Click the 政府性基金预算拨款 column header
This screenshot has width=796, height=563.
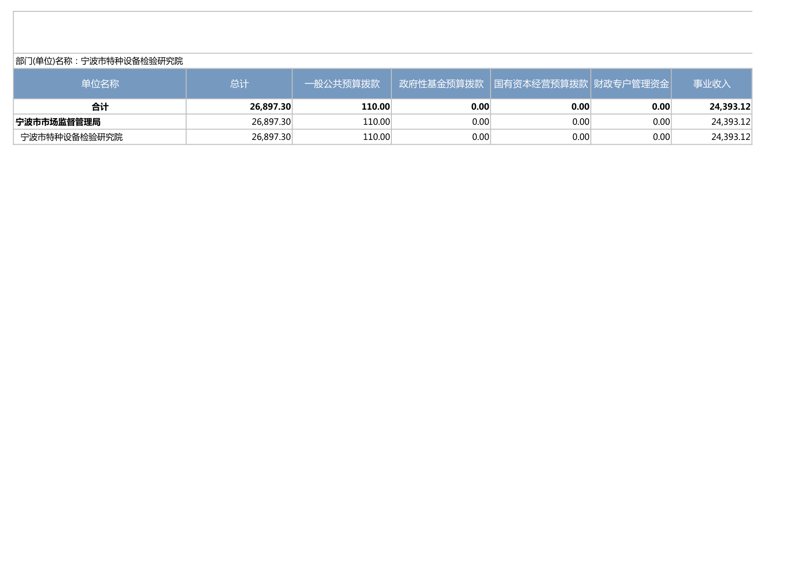(x=441, y=84)
